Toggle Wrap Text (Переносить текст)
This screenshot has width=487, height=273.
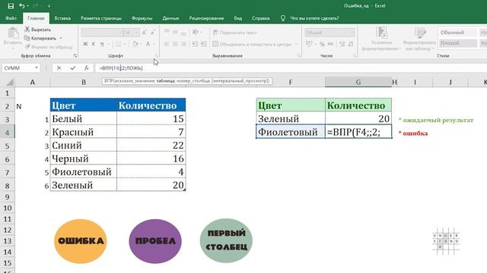click(235, 33)
